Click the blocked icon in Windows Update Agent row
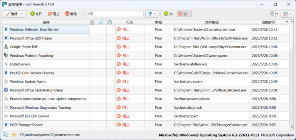Viewport: 296px width, 140px height. (x=119, y=81)
